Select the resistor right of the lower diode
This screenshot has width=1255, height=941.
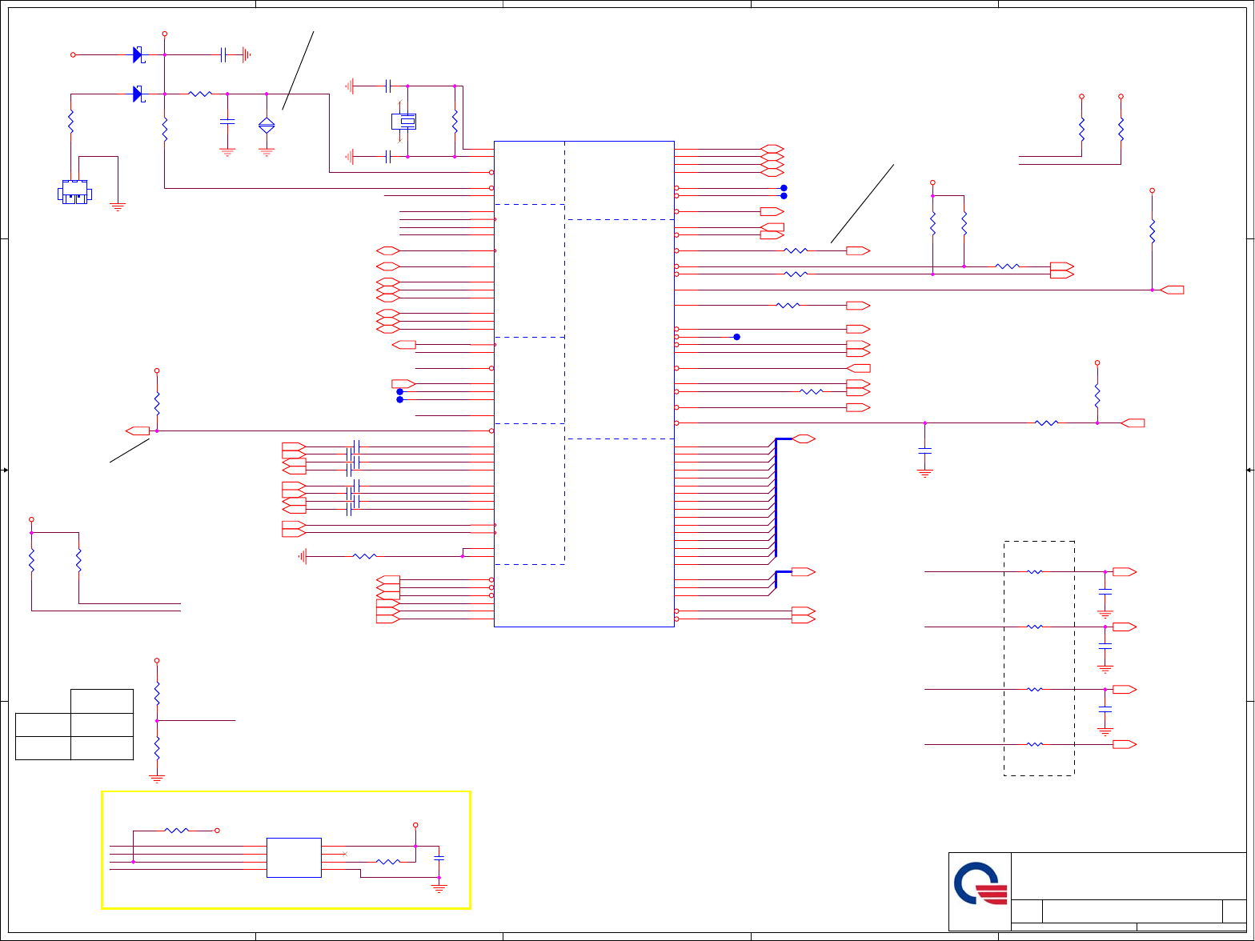click(199, 94)
